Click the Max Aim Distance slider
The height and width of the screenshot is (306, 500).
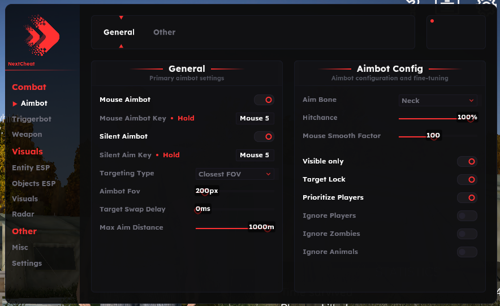tap(235, 228)
